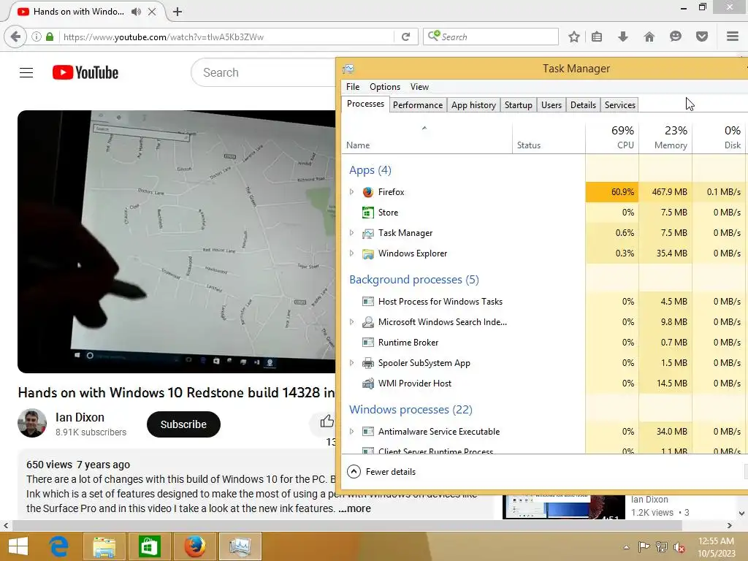Sort processes by the Memory column
Screen dimensions: 748x561
coord(665,137)
